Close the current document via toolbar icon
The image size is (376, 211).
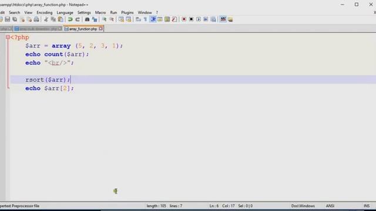point(22,19)
